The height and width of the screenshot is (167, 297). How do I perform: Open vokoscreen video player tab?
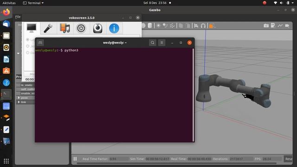65,28
